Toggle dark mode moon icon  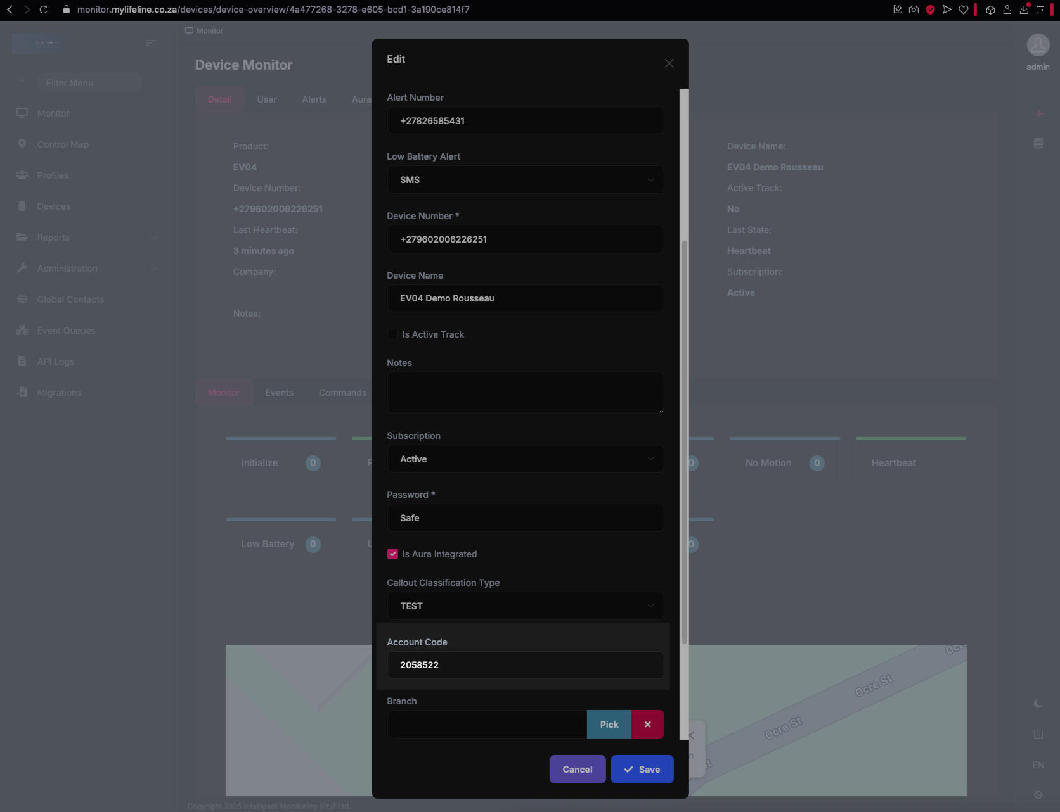click(x=1038, y=704)
